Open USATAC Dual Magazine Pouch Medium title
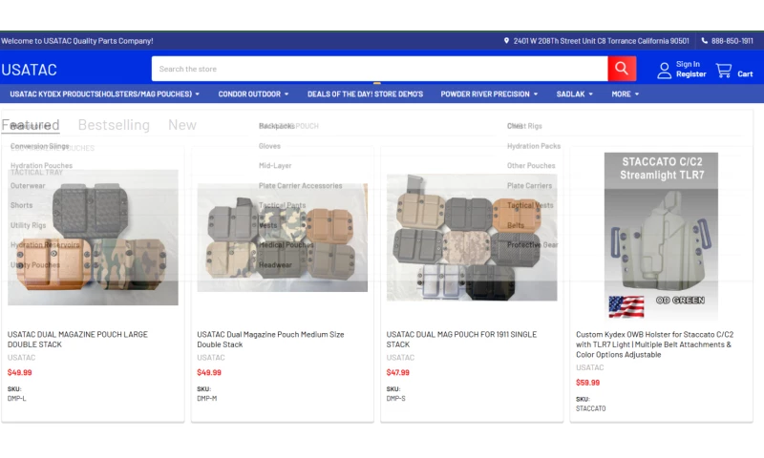 (x=270, y=339)
